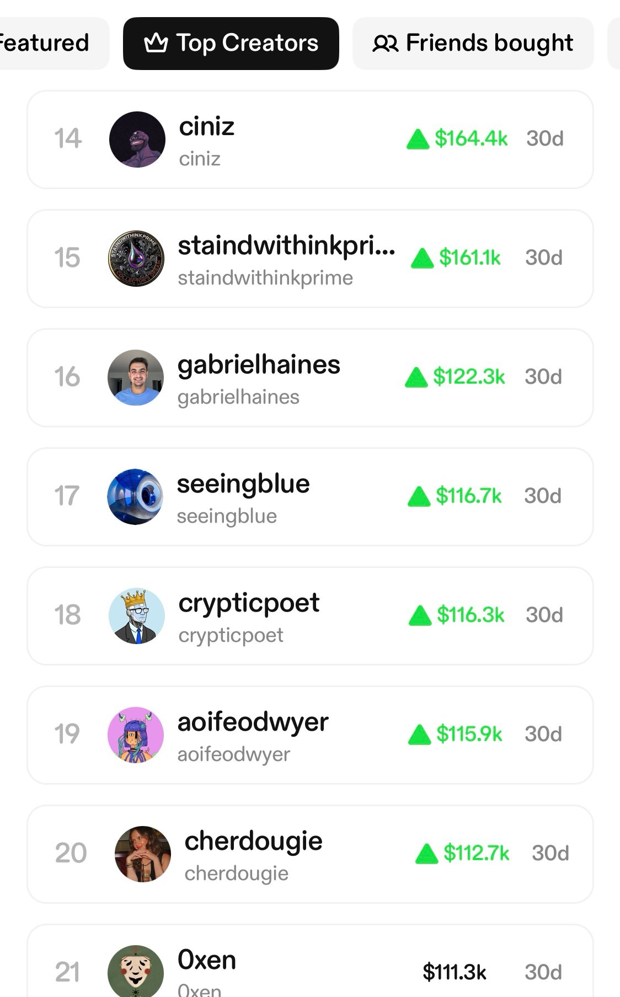The height and width of the screenshot is (997, 620).
Task: Open the Featured tab
Action: click(45, 43)
